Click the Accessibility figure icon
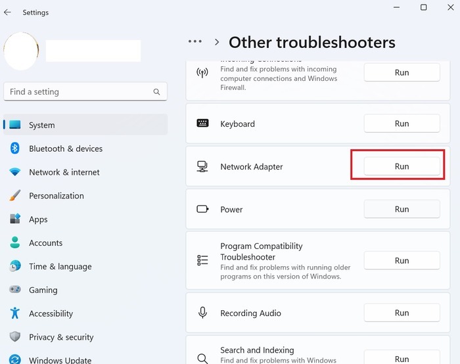The height and width of the screenshot is (364, 460). coord(15,313)
